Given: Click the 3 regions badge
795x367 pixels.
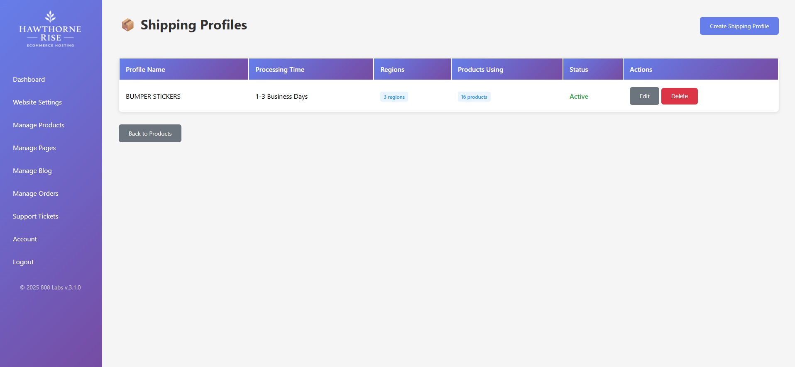Looking at the screenshot, I should [394, 96].
